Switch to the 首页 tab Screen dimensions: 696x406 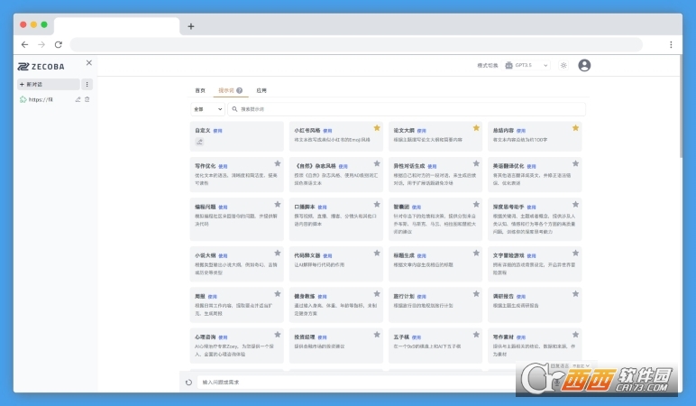[x=200, y=90]
